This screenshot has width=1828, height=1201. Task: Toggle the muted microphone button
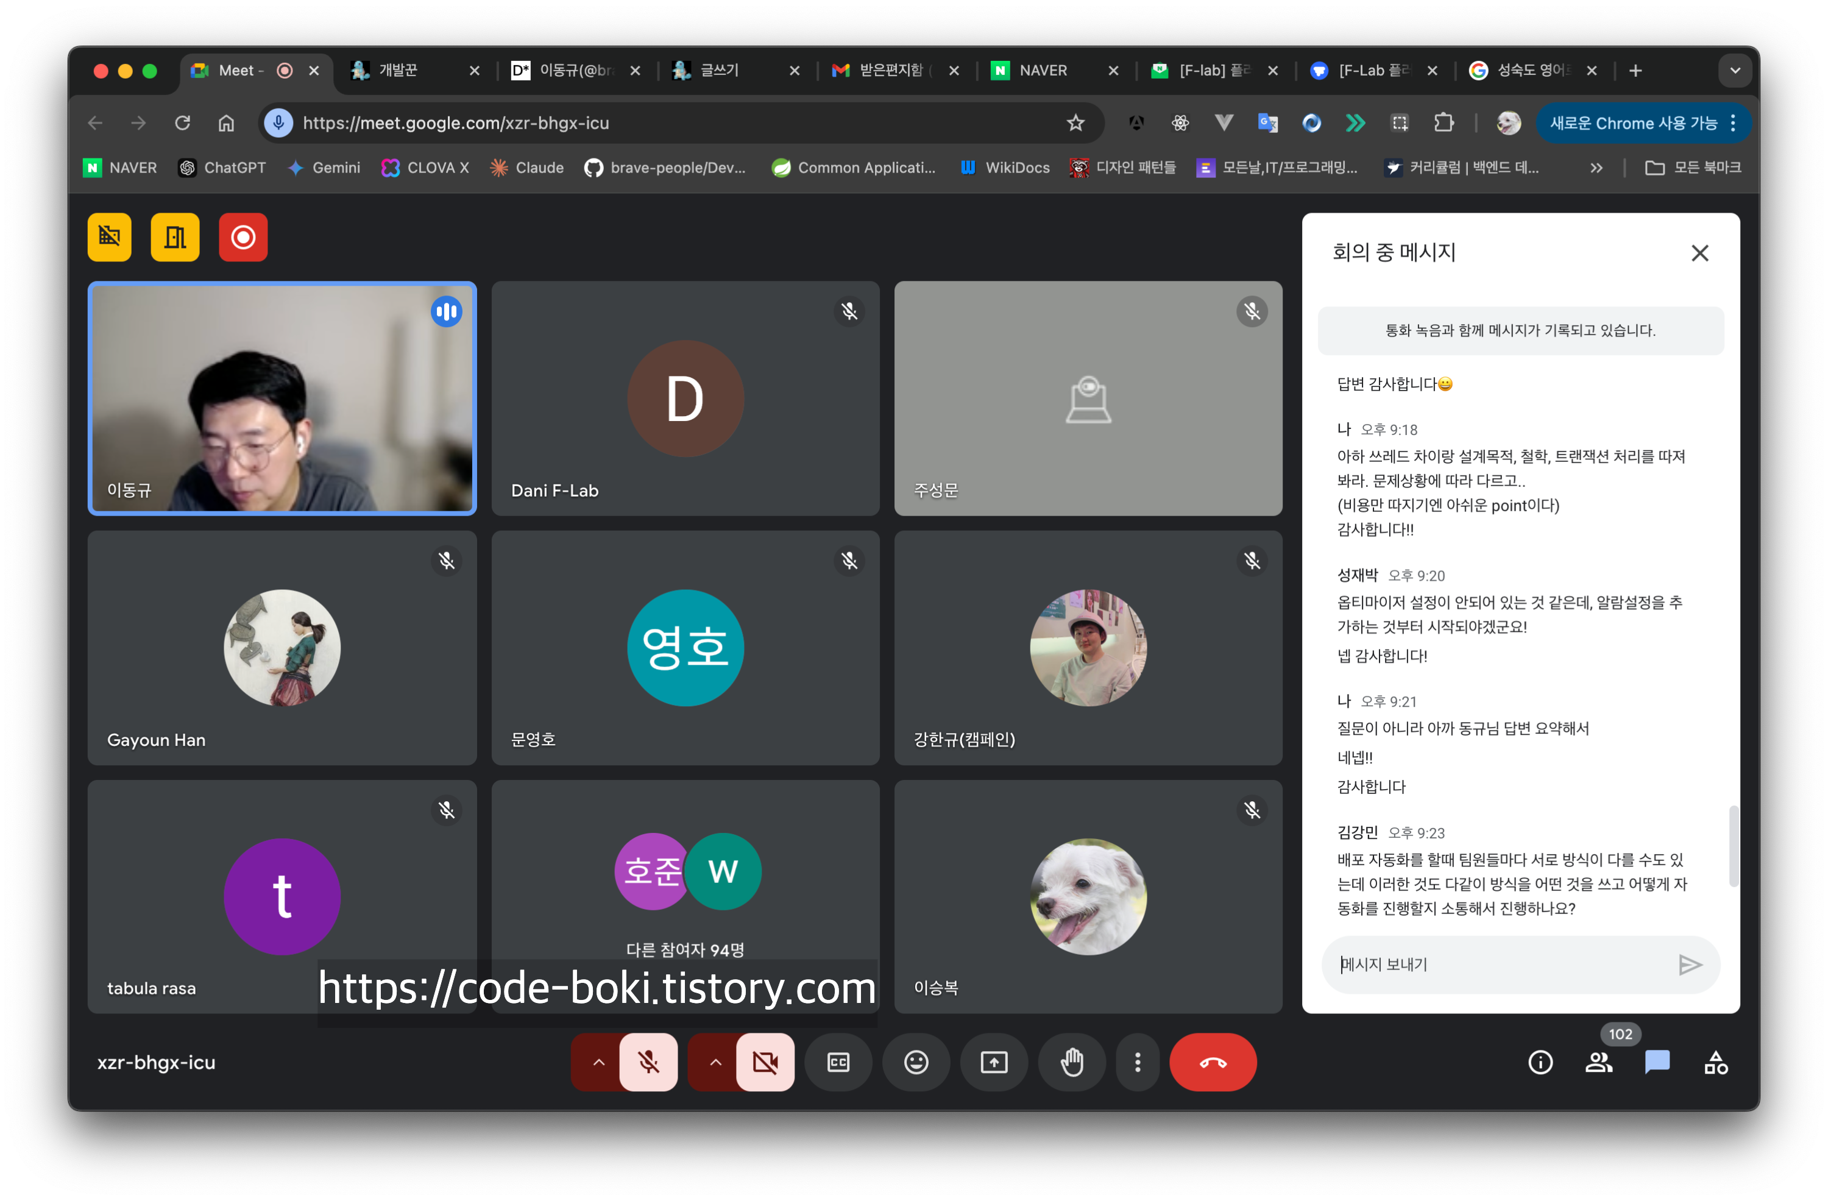648,1062
